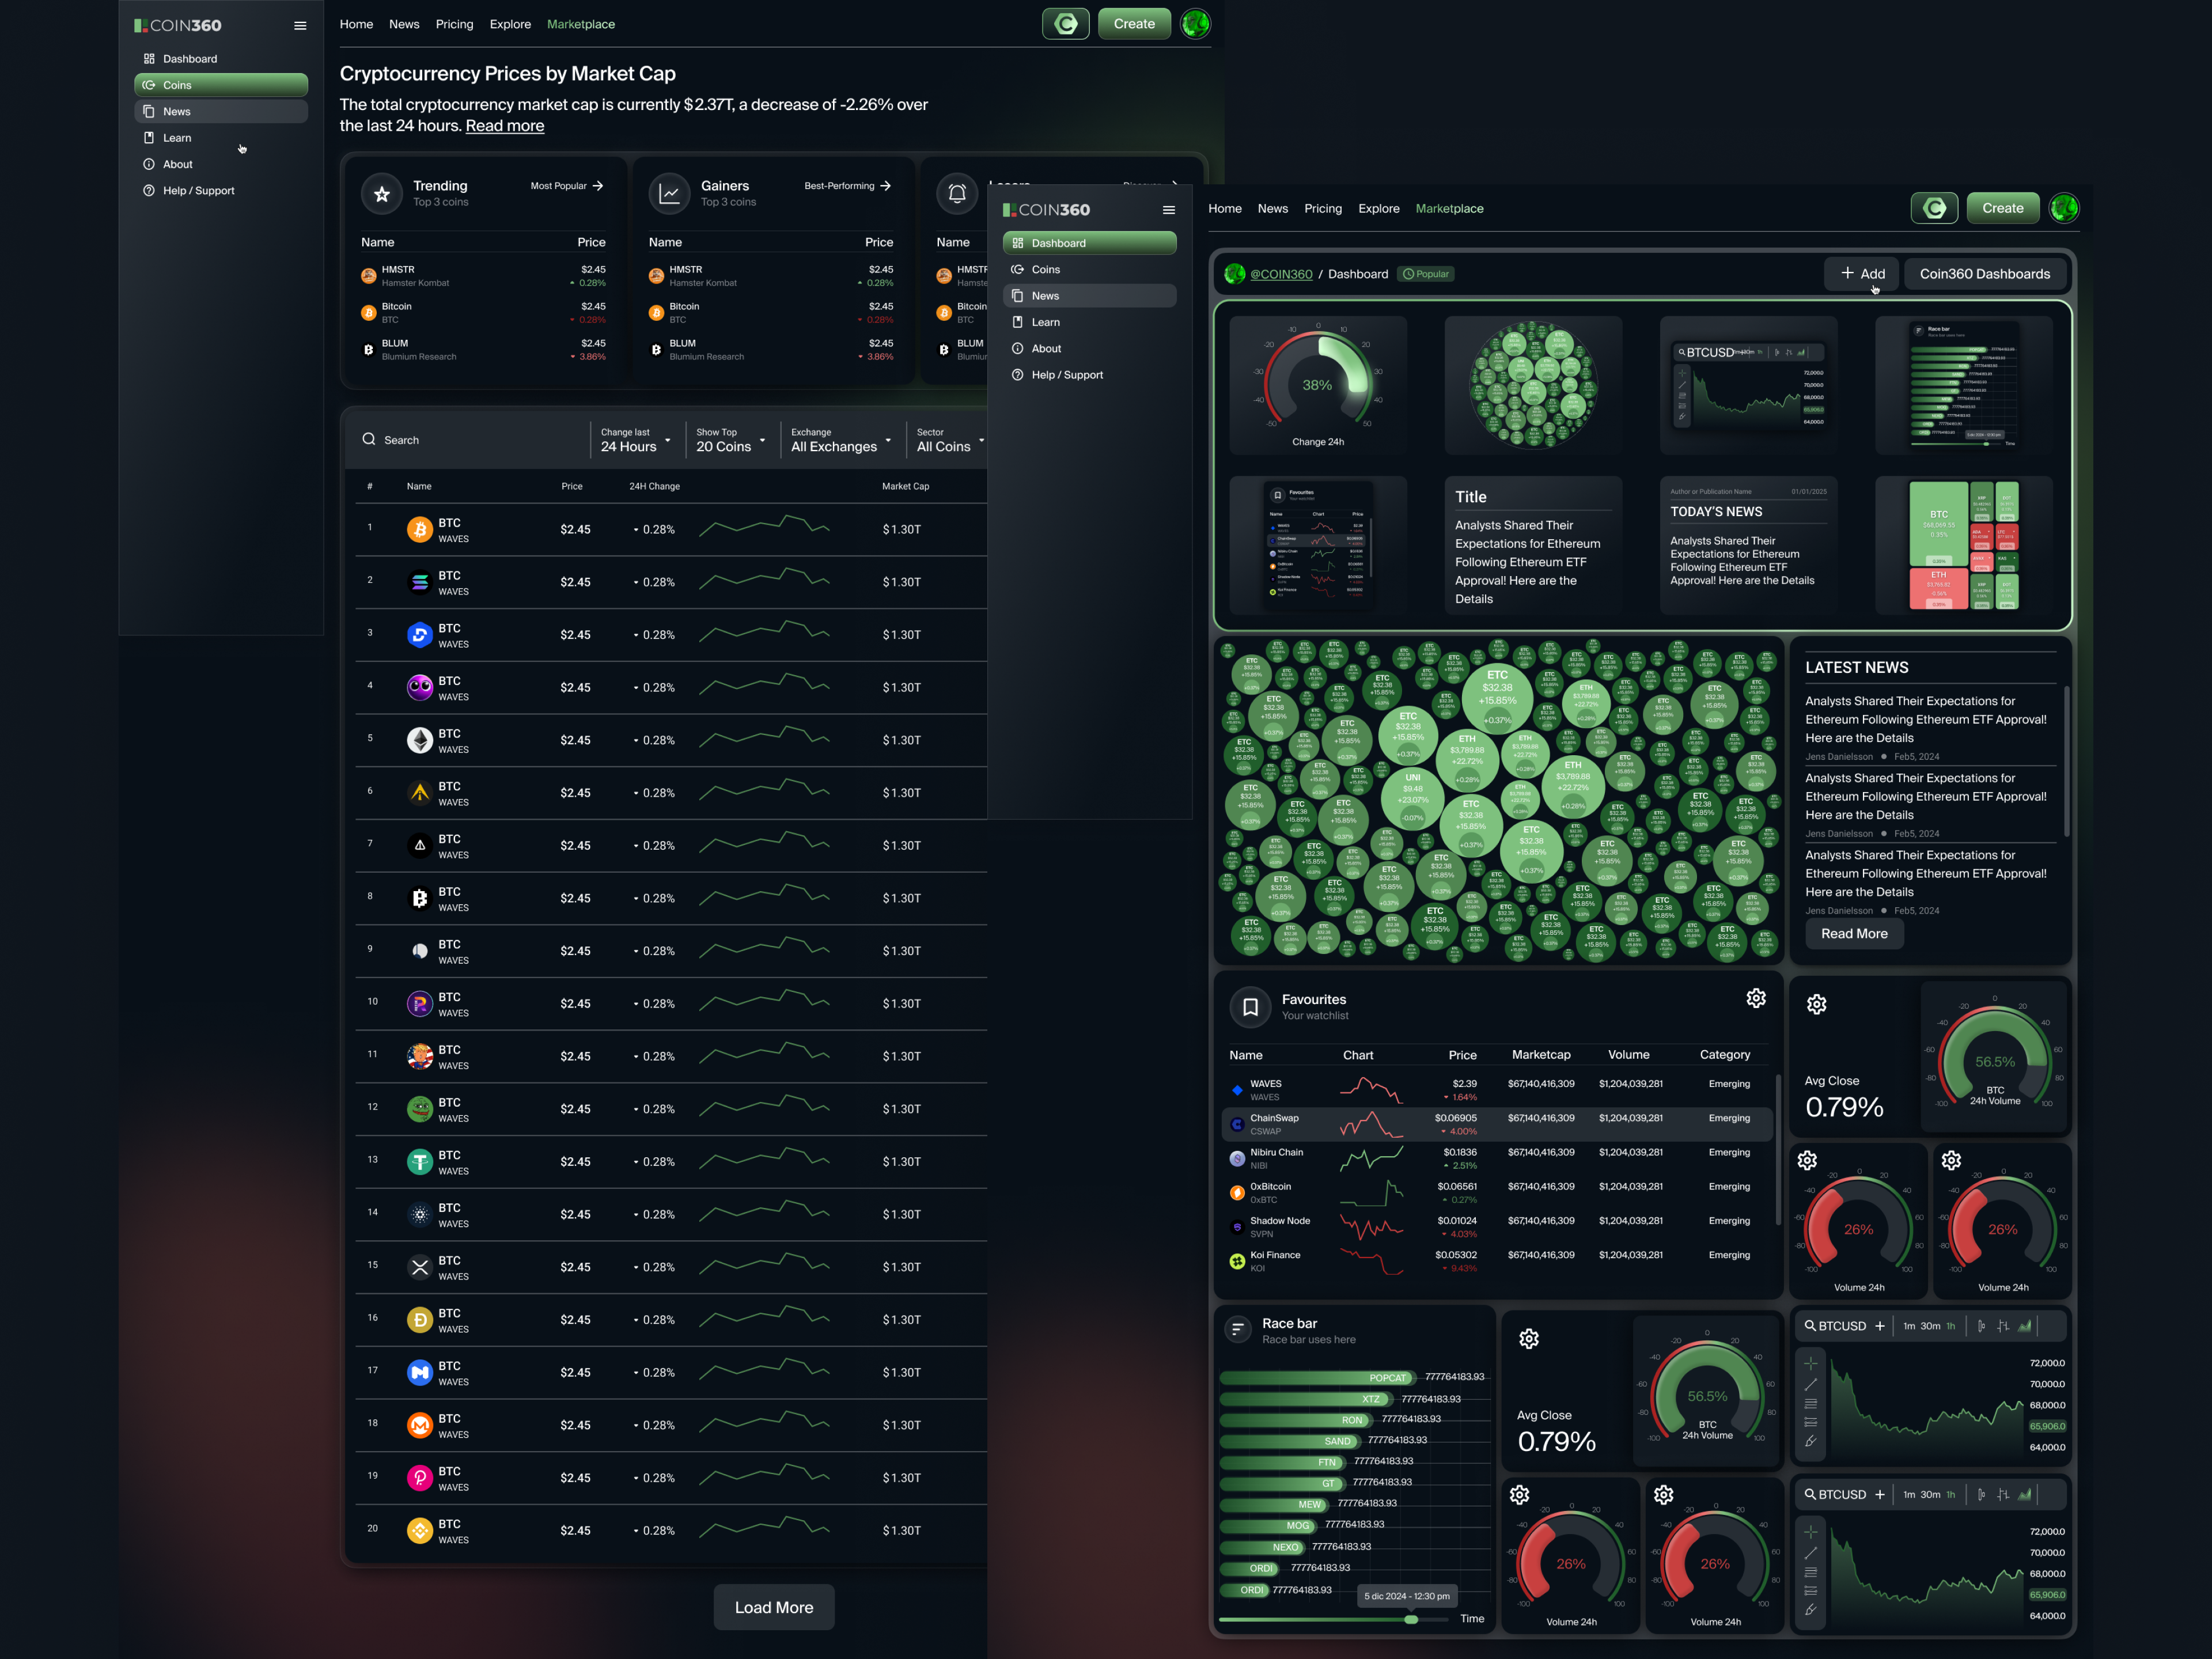Open left sidebar hamburger menu
Viewport: 2212px width, 1659px height.
coord(300,26)
